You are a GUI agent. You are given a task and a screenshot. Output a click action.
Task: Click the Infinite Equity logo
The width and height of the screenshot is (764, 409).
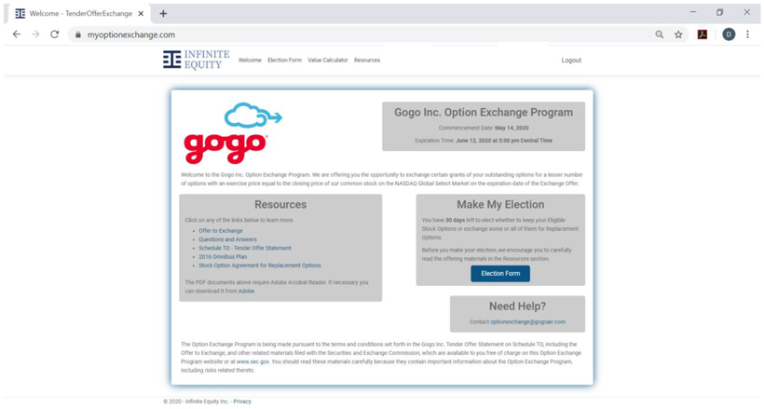[x=197, y=60]
